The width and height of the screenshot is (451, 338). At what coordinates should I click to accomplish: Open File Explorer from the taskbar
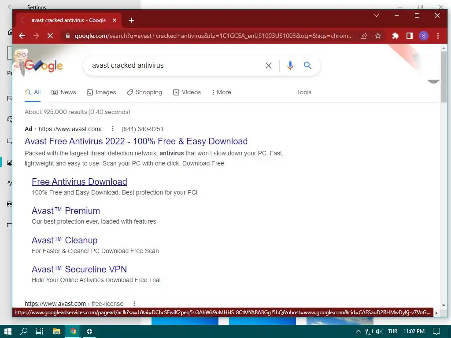click(x=57, y=331)
